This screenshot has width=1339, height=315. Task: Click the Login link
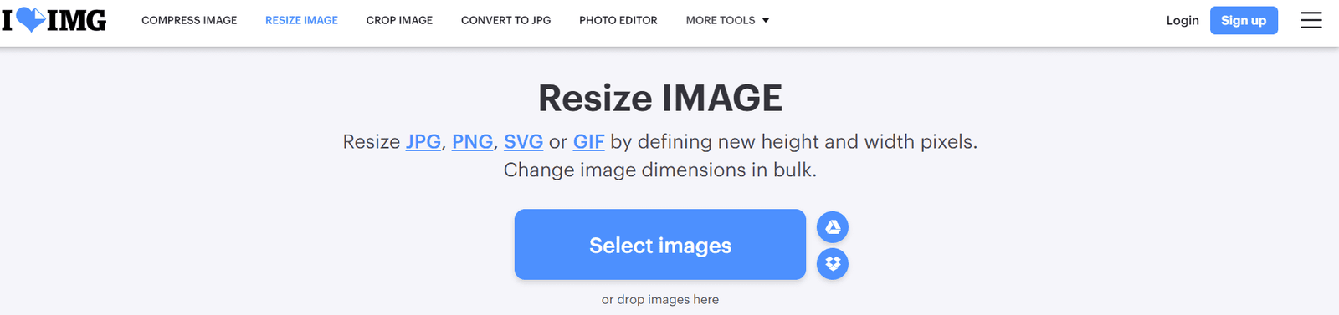click(1183, 20)
